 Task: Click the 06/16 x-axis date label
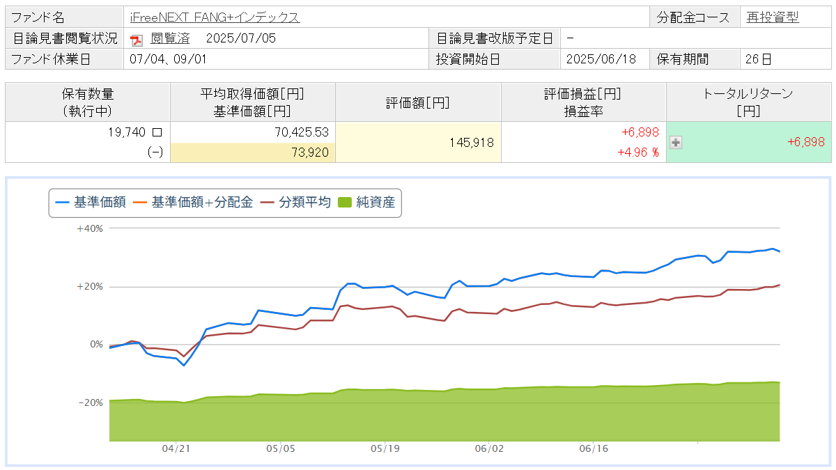[594, 449]
